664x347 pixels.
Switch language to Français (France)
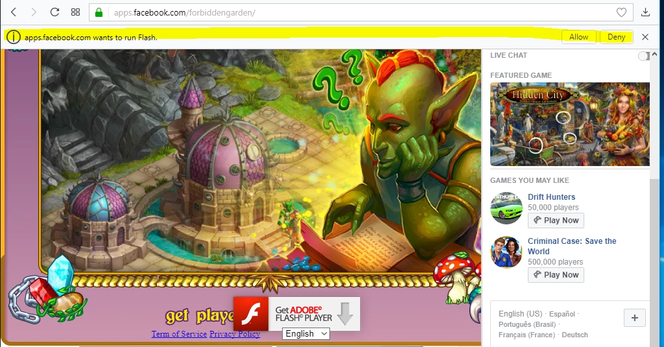(x=527, y=335)
